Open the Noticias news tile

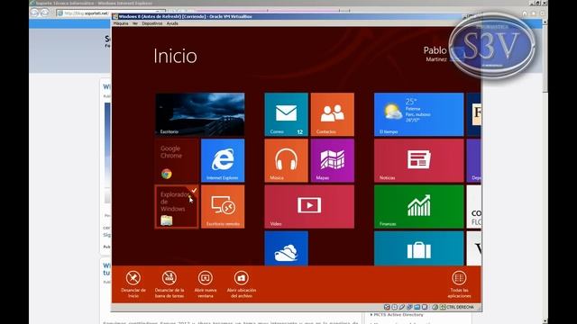coord(418,160)
